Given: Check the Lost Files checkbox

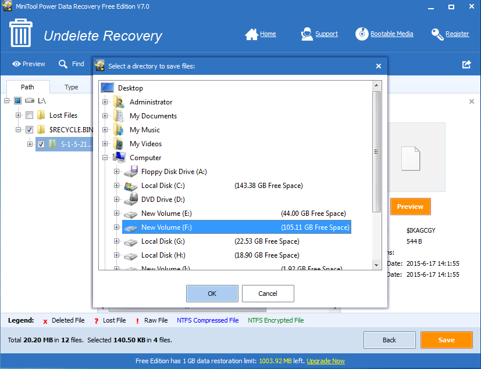Looking at the screenshot, I should [30, 115].
